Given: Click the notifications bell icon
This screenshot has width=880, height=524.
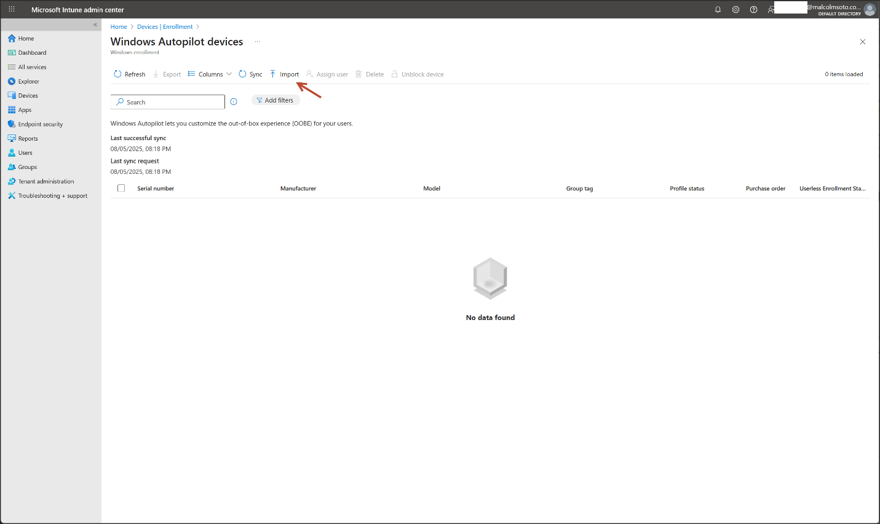Looking at the screenshot, I should pyautogui.click(x=718, y=10).
